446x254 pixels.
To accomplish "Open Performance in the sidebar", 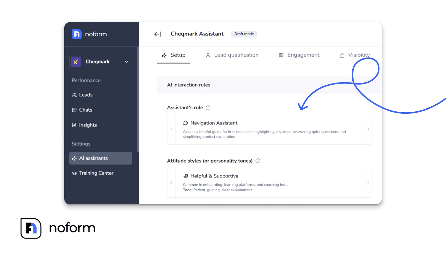I will (86, 80).
